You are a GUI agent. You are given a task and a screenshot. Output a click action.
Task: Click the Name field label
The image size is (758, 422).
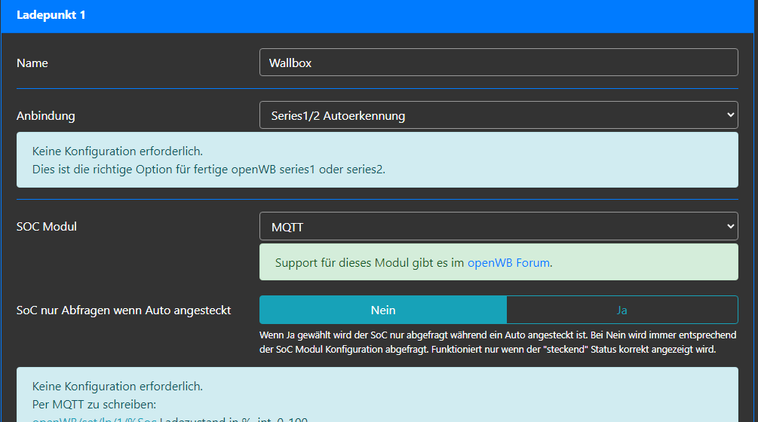pos(32,63)
